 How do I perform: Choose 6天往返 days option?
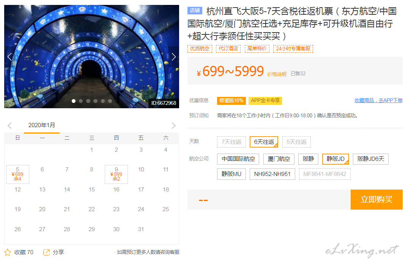(264, 142)
